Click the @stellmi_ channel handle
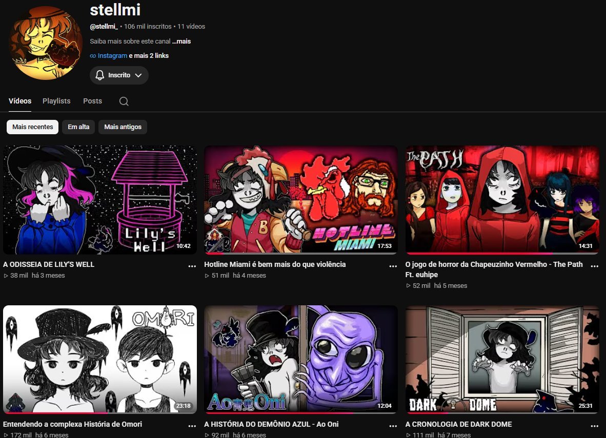The width and height of the screenshot is (606, 438). (104, 27)
